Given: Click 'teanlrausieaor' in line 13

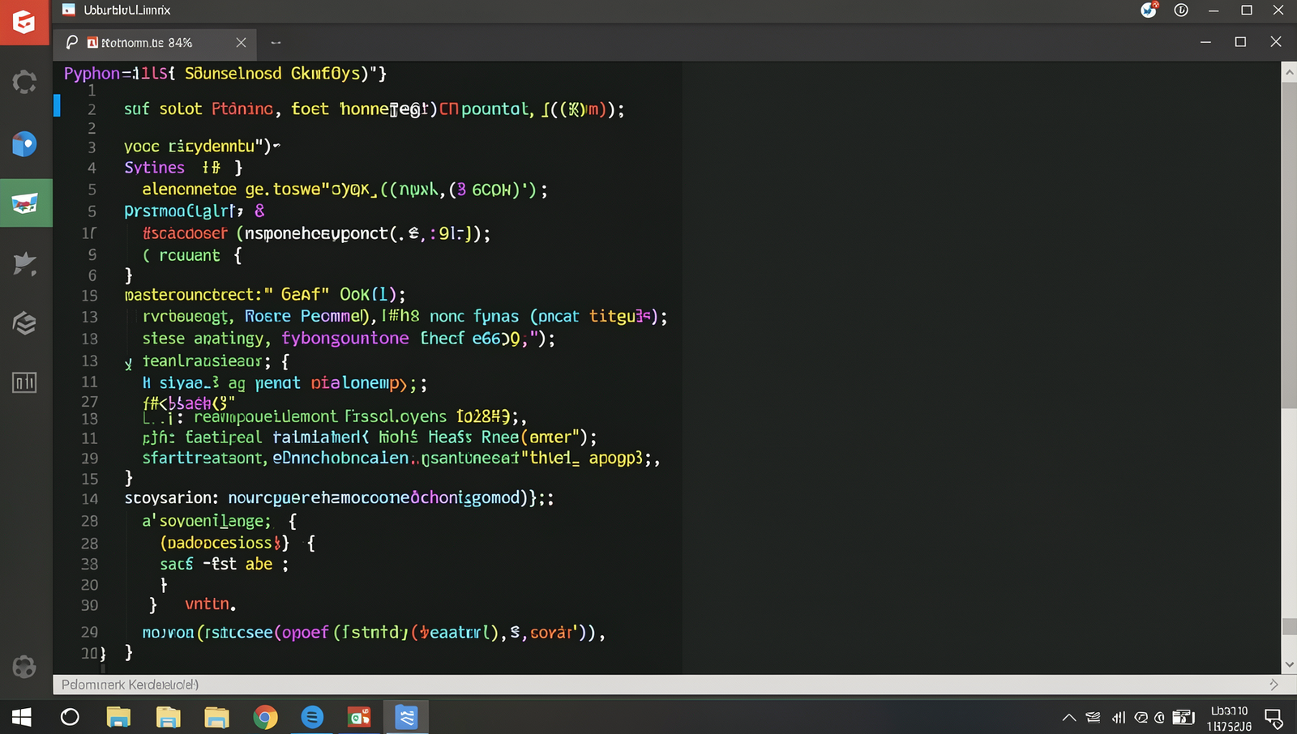Looking at the screenshot, I should tap(202, 361).
